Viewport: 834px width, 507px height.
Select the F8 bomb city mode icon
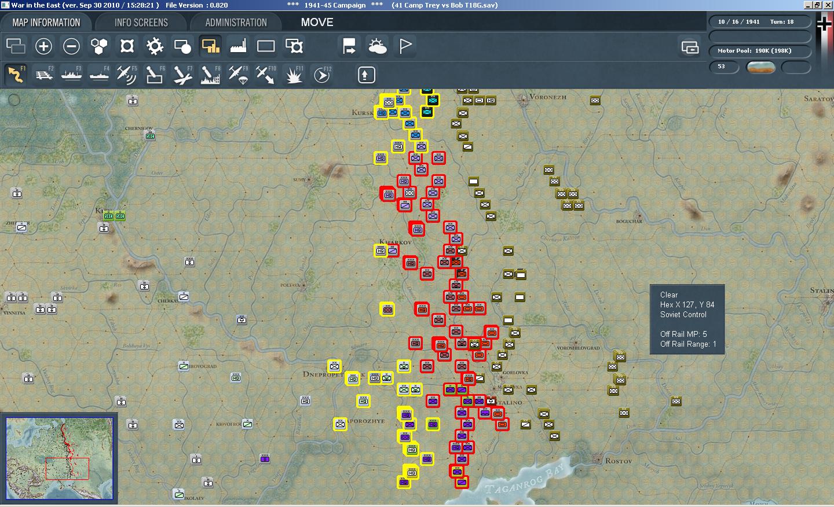point(210,75)
